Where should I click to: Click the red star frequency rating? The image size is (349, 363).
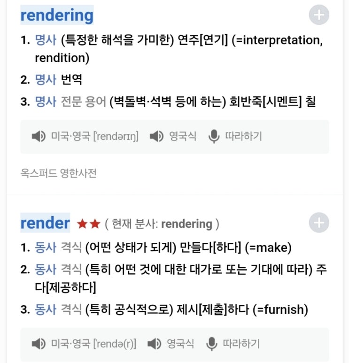(x=89, y=224)
